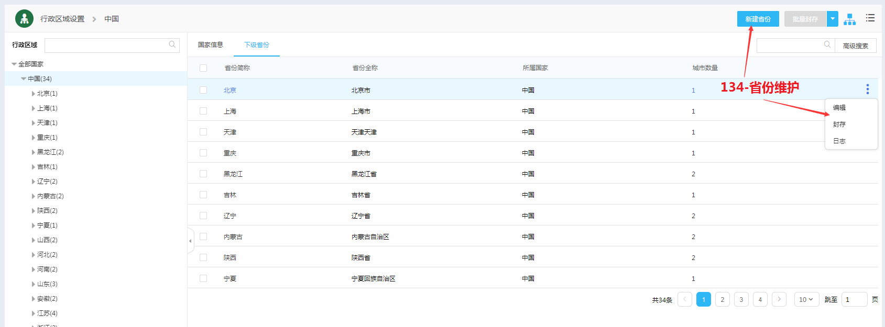Open the dropdown arrow beside 批量封存

[x=833, y=19]
